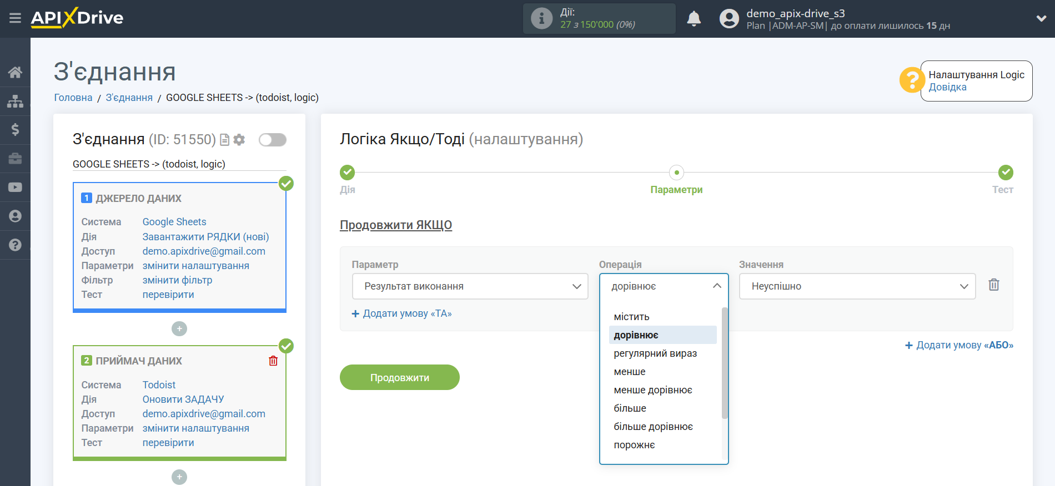Select менше operation
Screen dimensions: 1055x486
click(x=662, y=372)
